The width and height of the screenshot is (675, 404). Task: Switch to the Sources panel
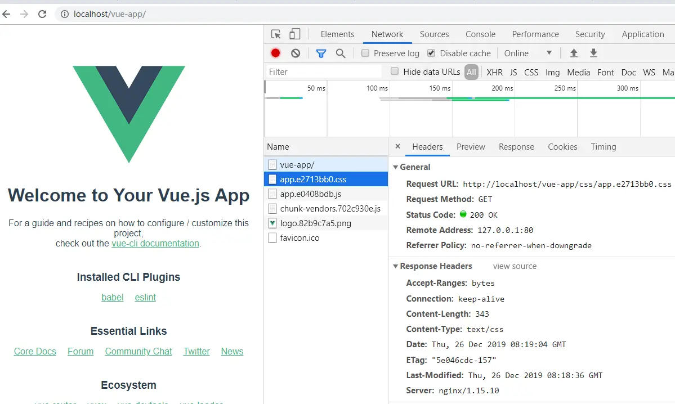pos(435,34)
